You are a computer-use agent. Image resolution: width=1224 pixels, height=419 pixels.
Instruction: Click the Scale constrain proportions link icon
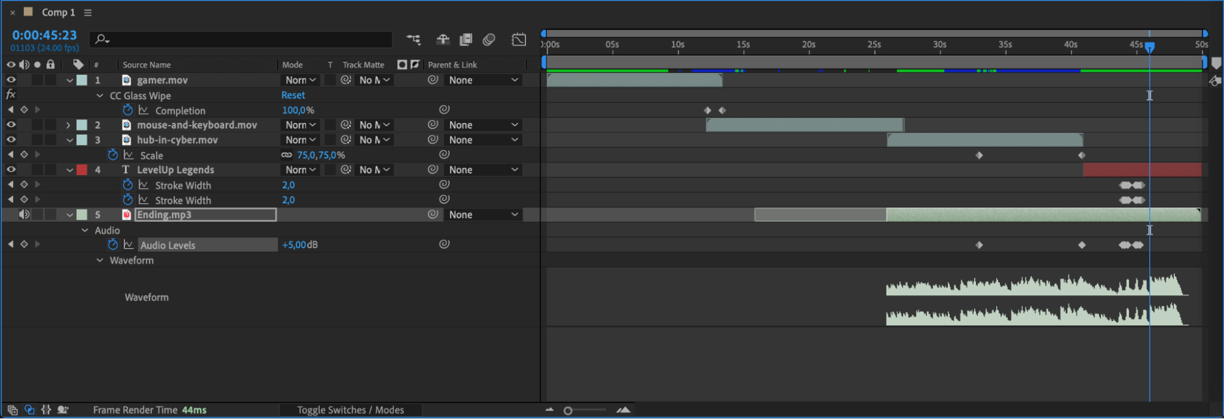pos(287,155)
